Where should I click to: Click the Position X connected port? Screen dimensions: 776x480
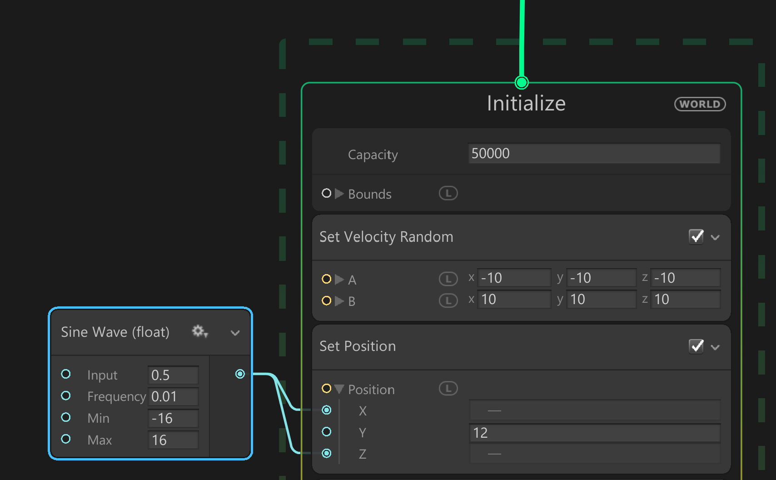[326, 410]
